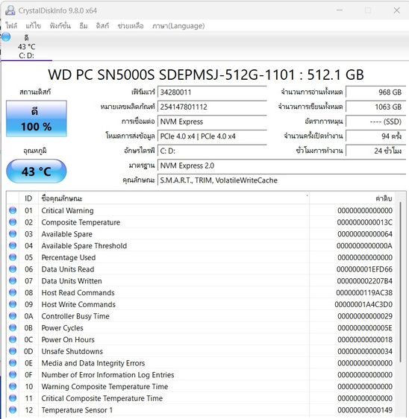409x419 pixels.
Task: Click the blue disk status orb at top
Action: [6, 37]
